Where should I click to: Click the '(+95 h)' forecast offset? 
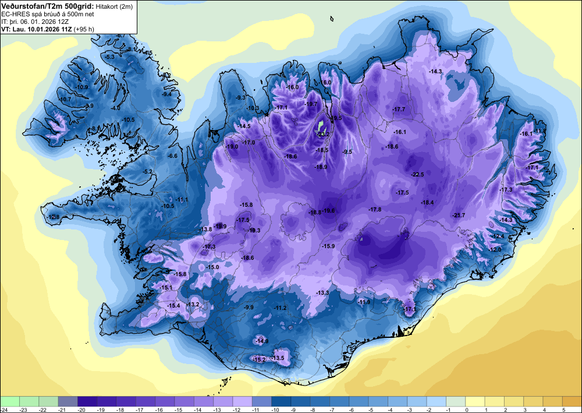click(84, 29)
